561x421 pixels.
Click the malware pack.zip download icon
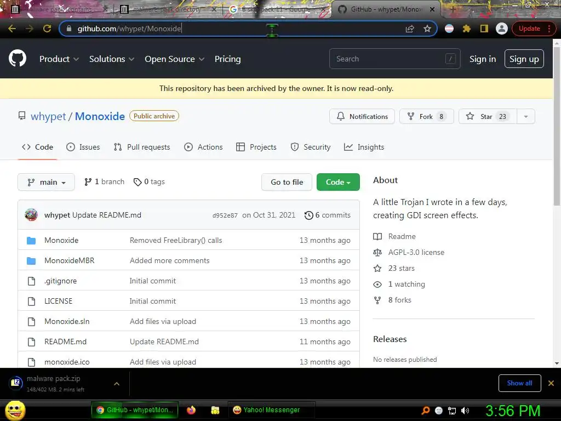(x=15, y=383)
